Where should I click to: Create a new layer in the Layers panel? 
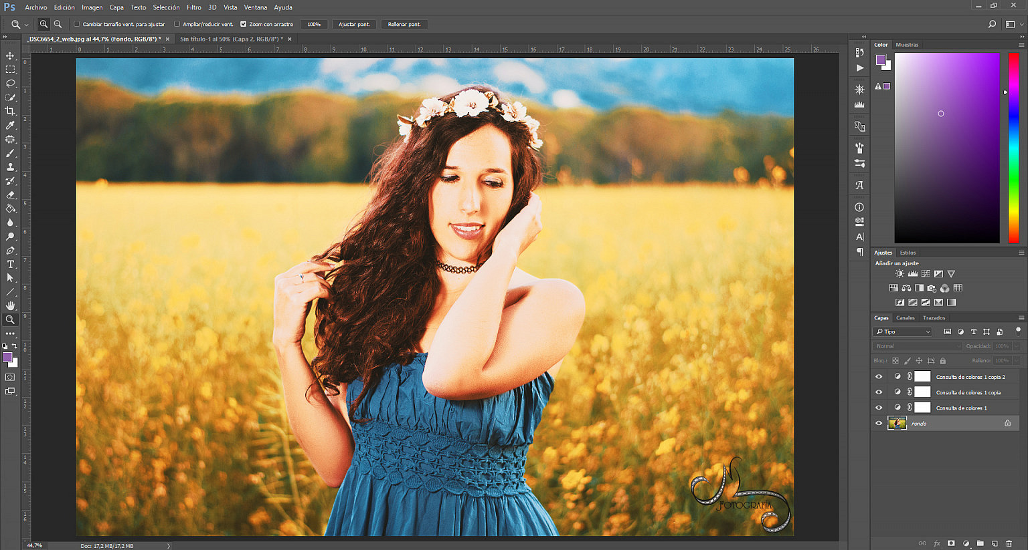tap(995, 543)
